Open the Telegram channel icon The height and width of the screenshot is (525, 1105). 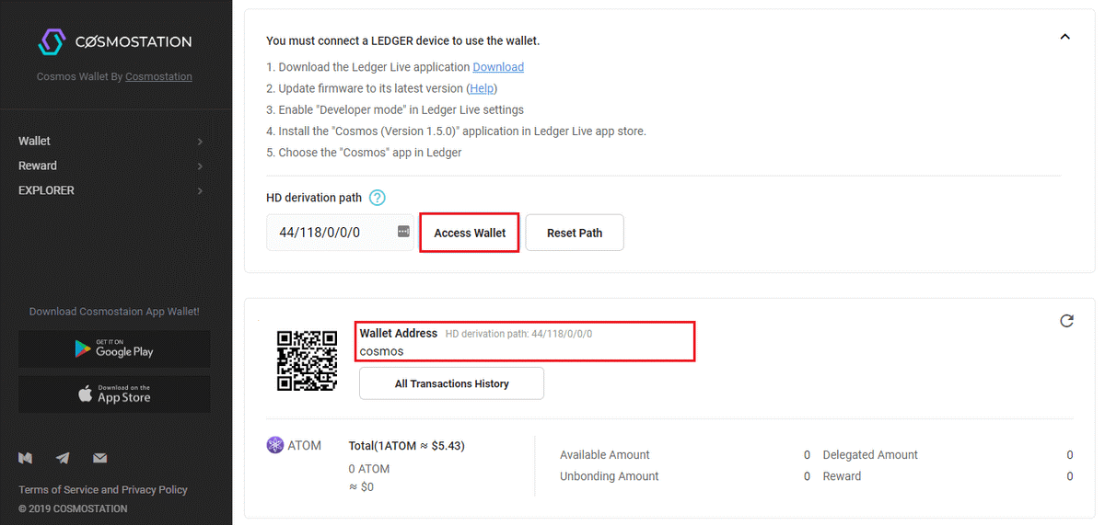click(x=63, y=458)
